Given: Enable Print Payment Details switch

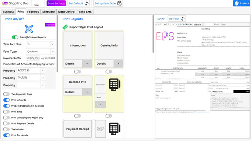Looking at the screenshot, I should tap(6, 123).
